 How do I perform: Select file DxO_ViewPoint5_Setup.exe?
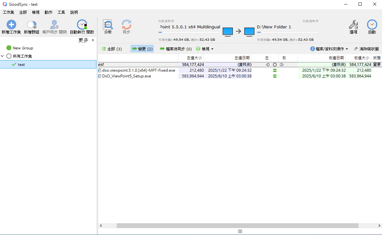point(127,76)
